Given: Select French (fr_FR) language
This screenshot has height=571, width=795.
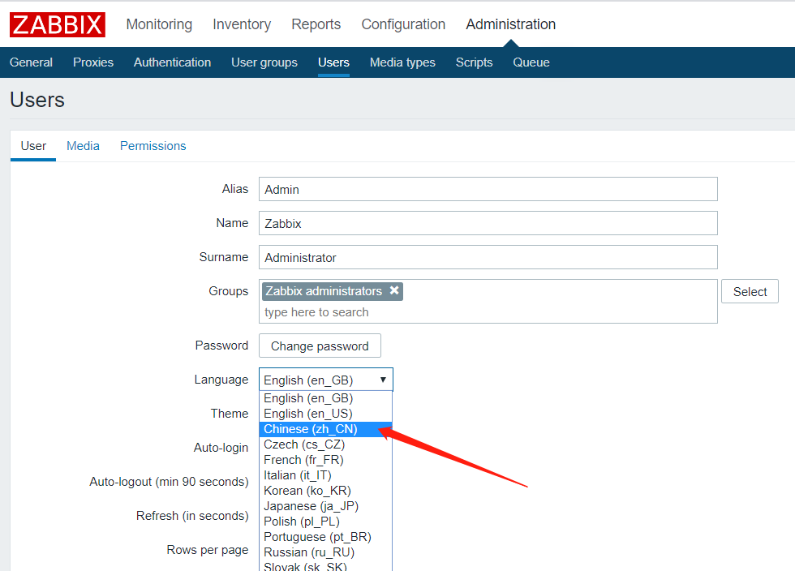Looking at the screenshot, I should pyautogui.click(x=325, y=460).
